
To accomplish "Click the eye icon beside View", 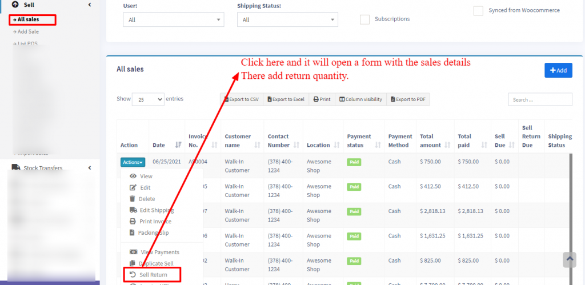I will pos(133,176).
